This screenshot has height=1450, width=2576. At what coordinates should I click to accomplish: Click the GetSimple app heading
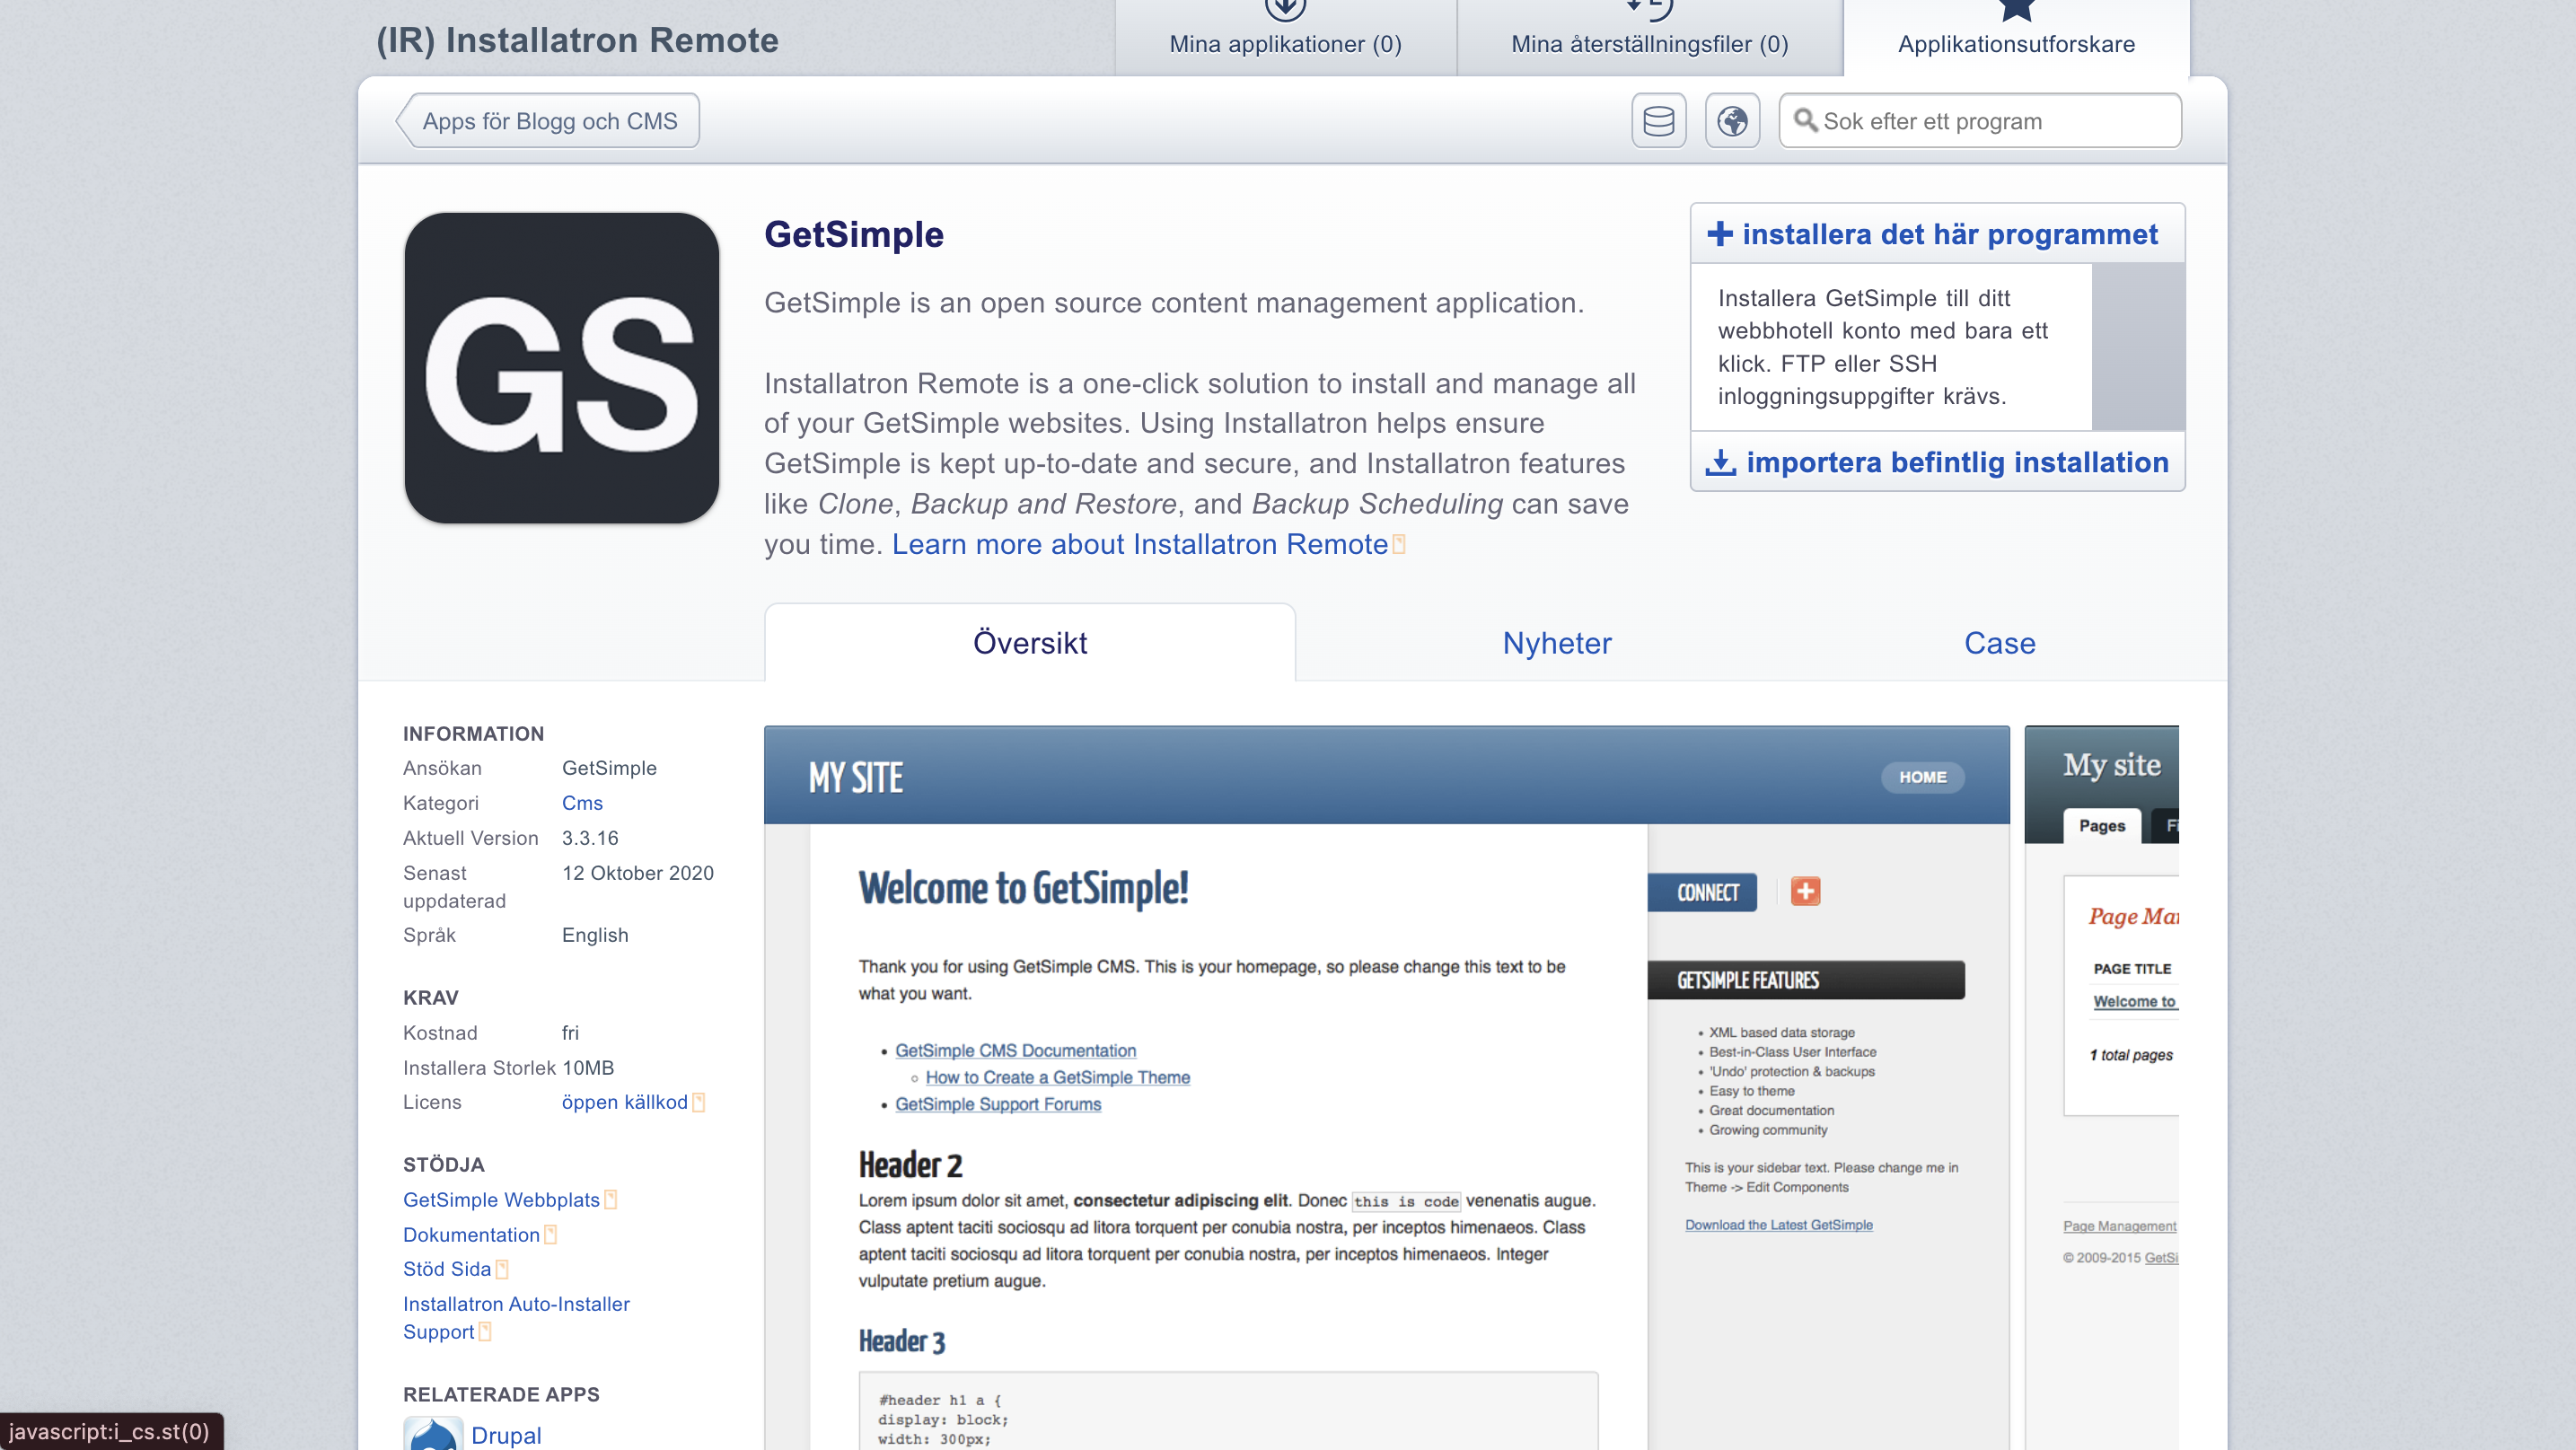854,234
